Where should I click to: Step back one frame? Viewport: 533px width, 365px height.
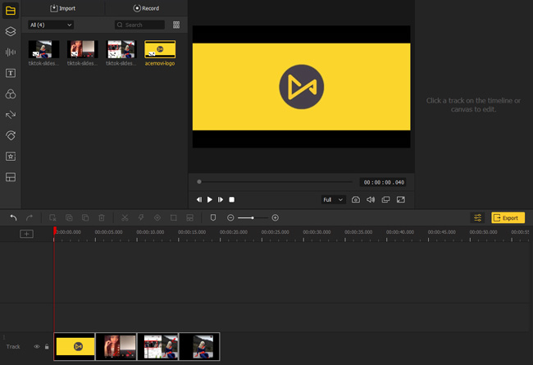[x=199, y=199]
